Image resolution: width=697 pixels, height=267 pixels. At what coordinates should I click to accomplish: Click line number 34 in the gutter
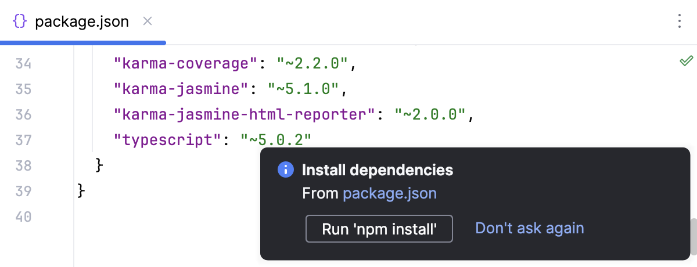click(24, 64)
